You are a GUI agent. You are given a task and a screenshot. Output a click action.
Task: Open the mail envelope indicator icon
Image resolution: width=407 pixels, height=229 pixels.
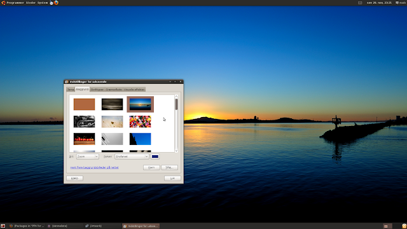click(x=360, y=3)
